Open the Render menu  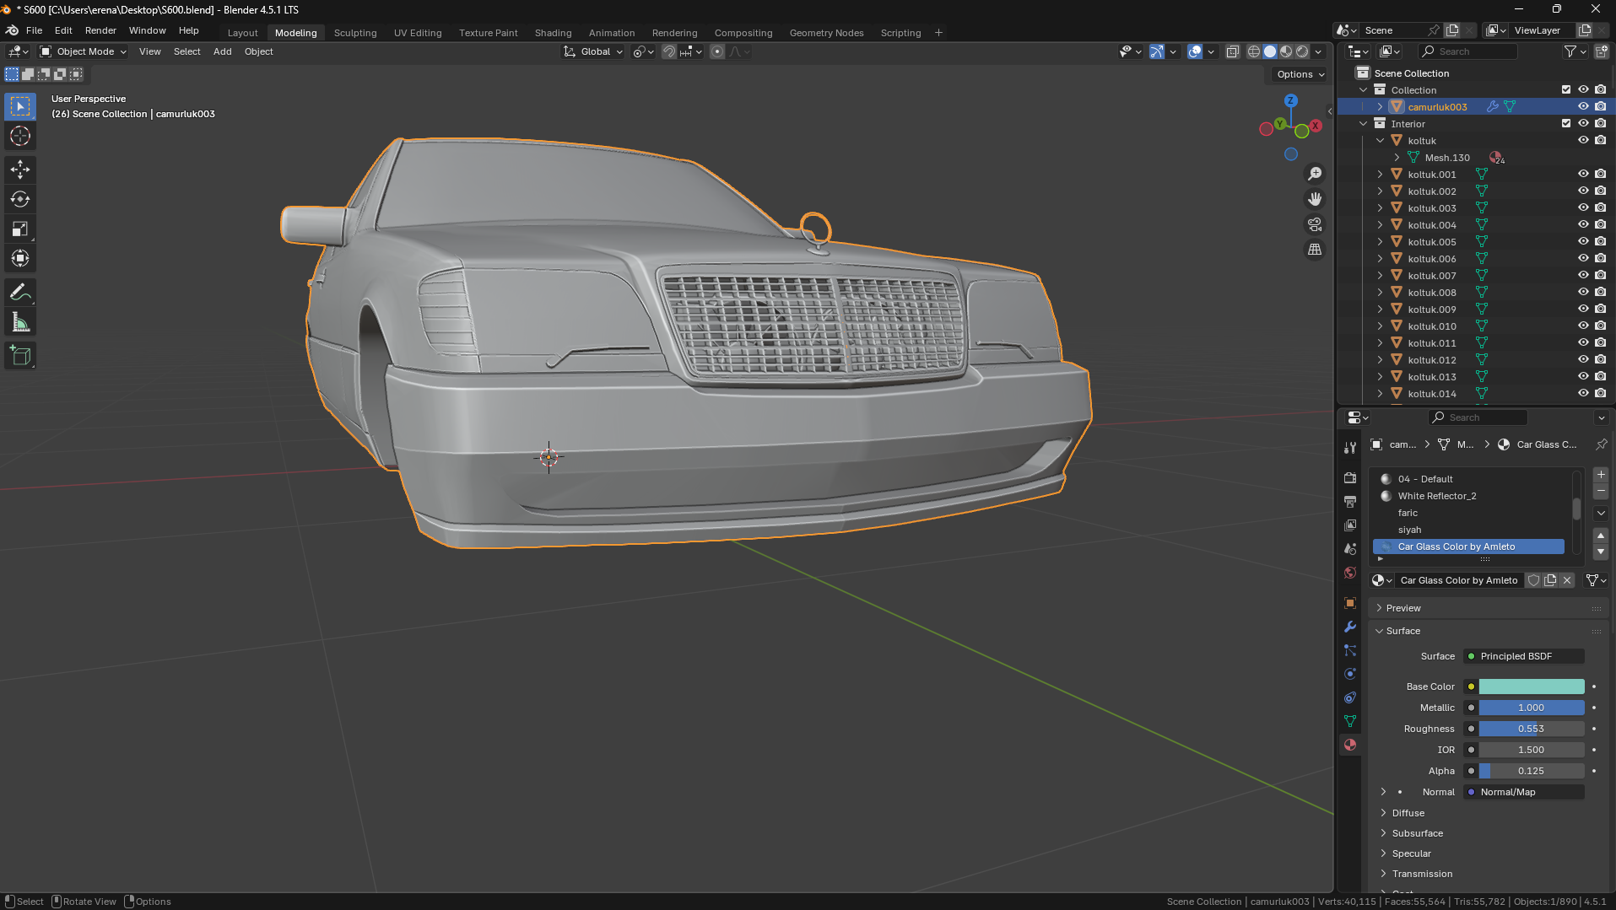100,30
